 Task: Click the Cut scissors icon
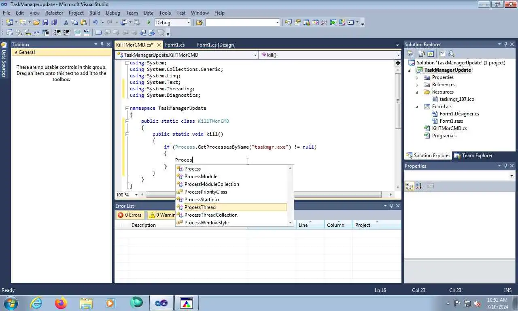pos(66,23)
